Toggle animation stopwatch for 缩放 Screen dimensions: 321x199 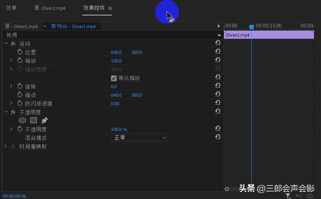coord(20,60)
